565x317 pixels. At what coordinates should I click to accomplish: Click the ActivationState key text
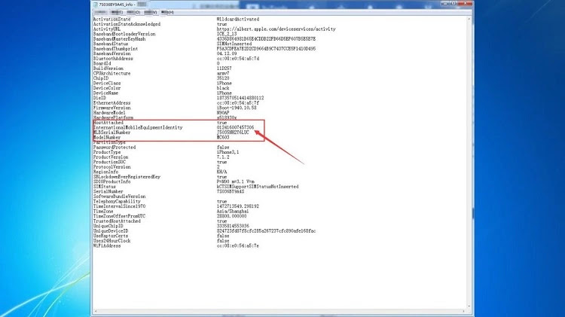tap(111, 19)
